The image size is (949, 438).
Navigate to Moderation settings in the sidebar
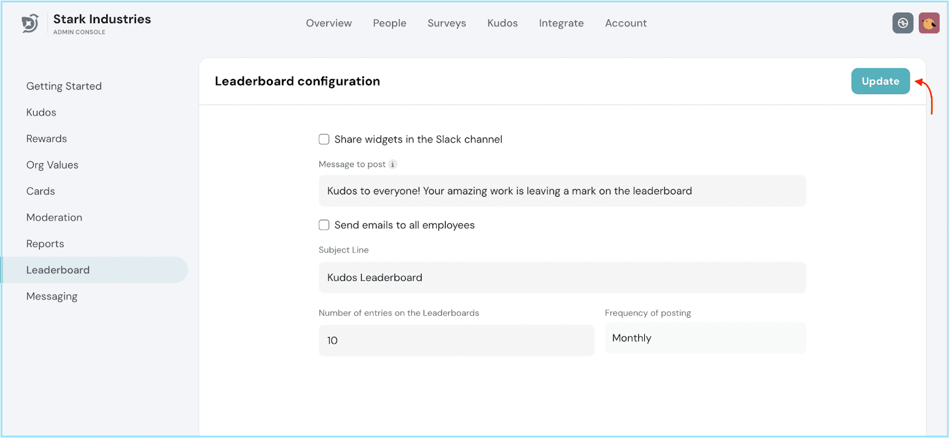pyautogui.click(x=54, y=218)
